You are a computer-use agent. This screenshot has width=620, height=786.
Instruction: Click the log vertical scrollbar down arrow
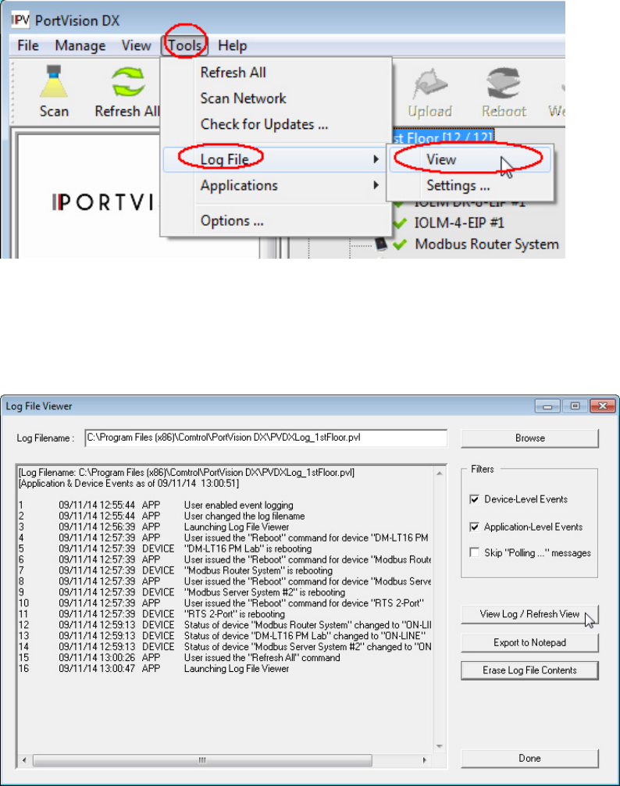tap(439, 747)
